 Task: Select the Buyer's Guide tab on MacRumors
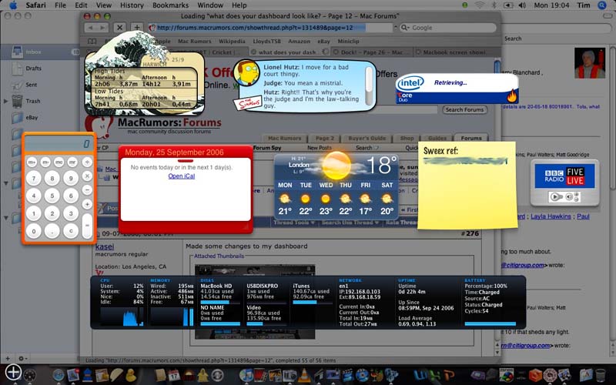(x=367, y=139)
